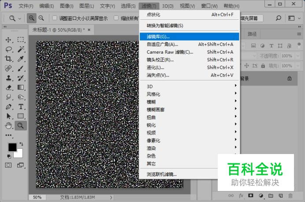This screenshot has height=202, width=305.
Task: Expand the 模糊 filter submenu
Action: 190,102
